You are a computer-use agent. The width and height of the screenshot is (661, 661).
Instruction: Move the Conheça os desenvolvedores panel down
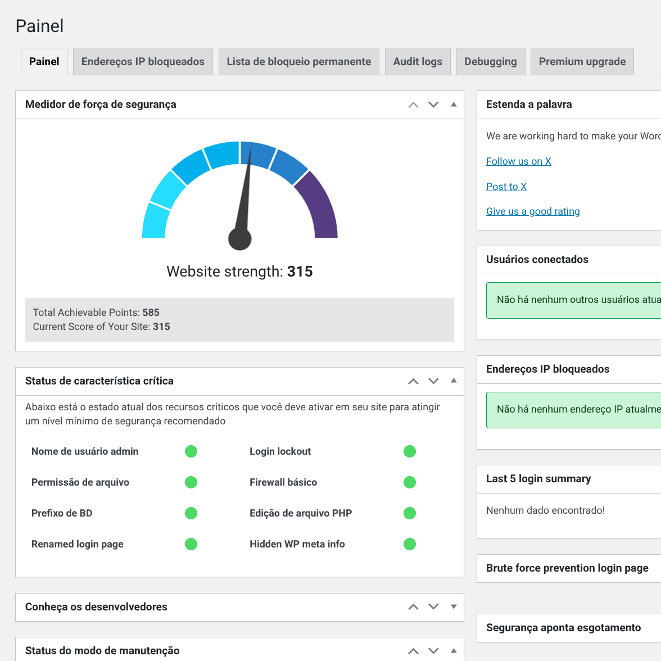click(433, 607)
